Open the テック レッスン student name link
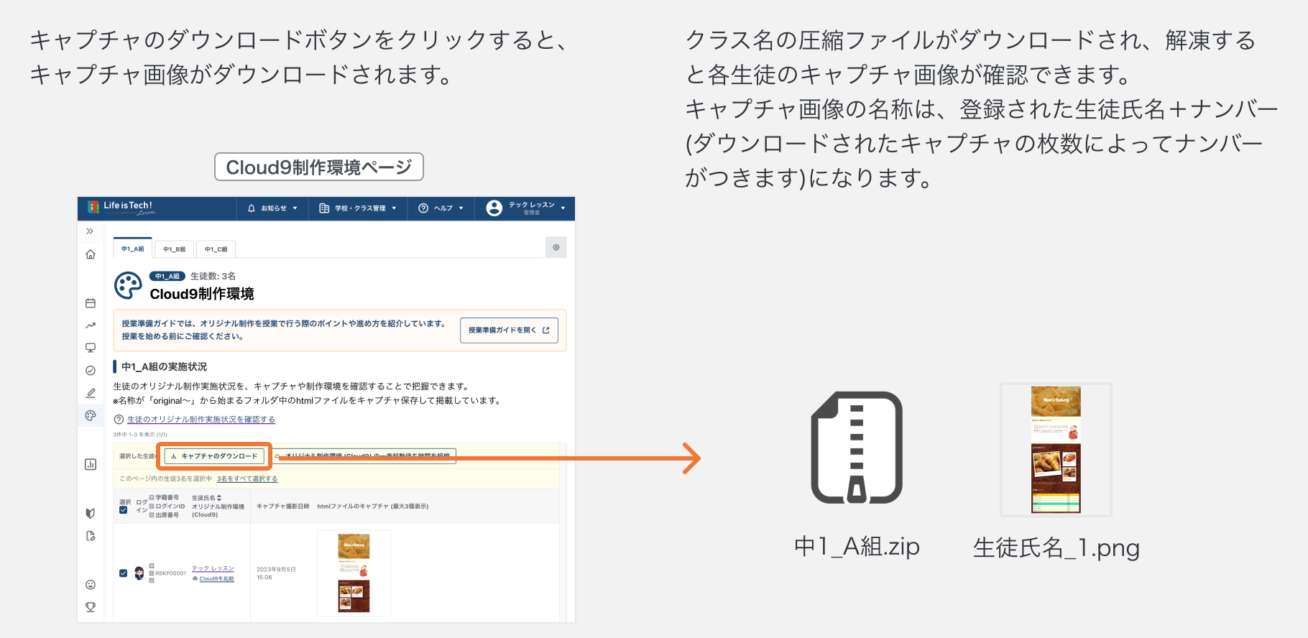The image size is (1308, 638). 213,568
